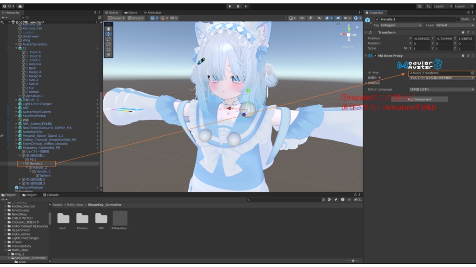Click Malin_shop in the breadcrumb path

click(75, 204)
